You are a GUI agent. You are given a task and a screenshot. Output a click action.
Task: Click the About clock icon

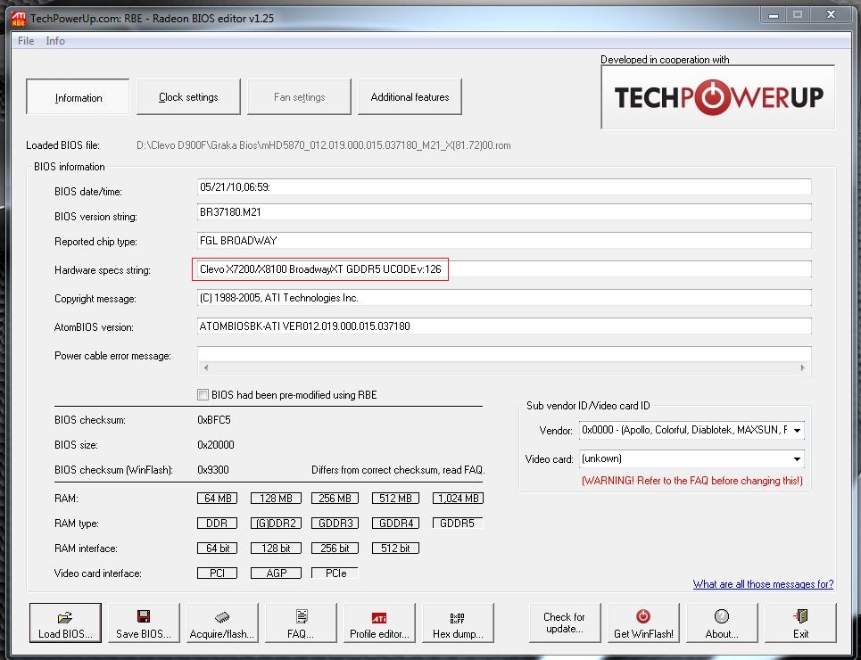(722, 616)
